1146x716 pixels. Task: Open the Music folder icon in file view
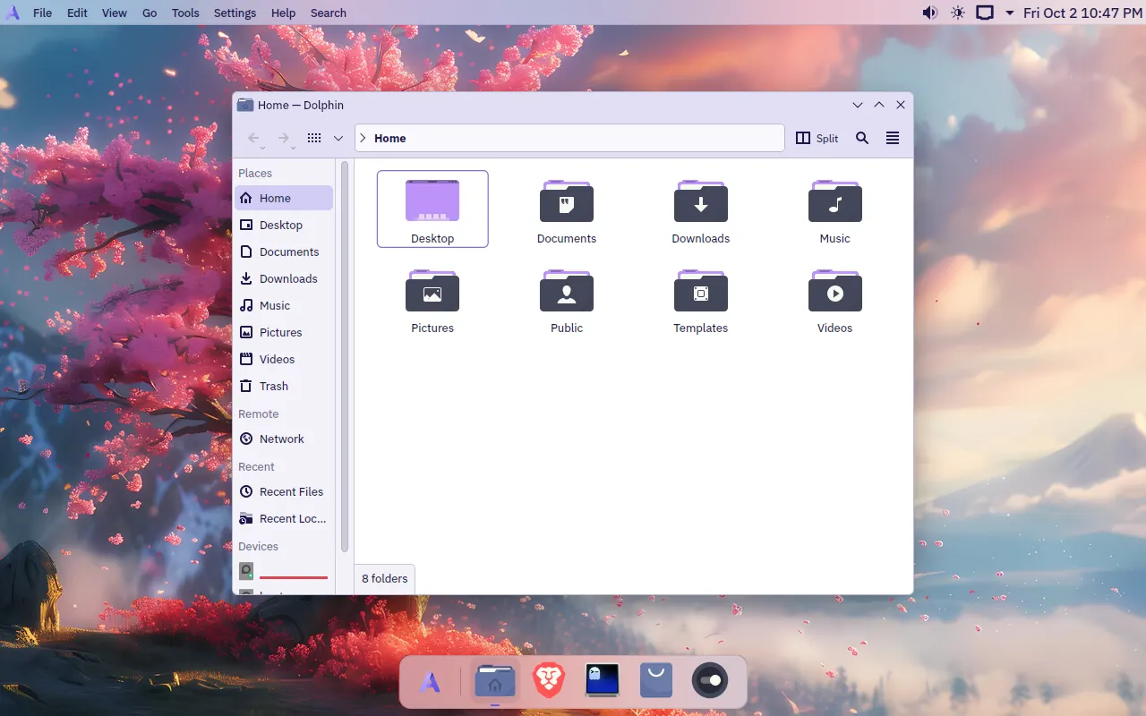[x=834, y=201]
